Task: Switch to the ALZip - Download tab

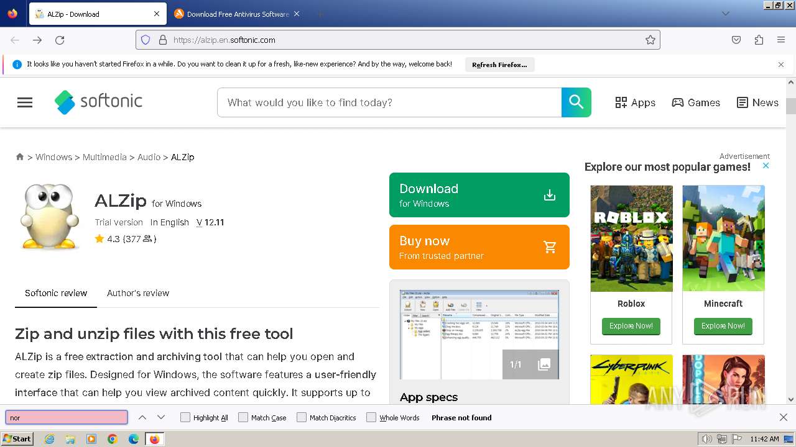Action: coord(97,14)
